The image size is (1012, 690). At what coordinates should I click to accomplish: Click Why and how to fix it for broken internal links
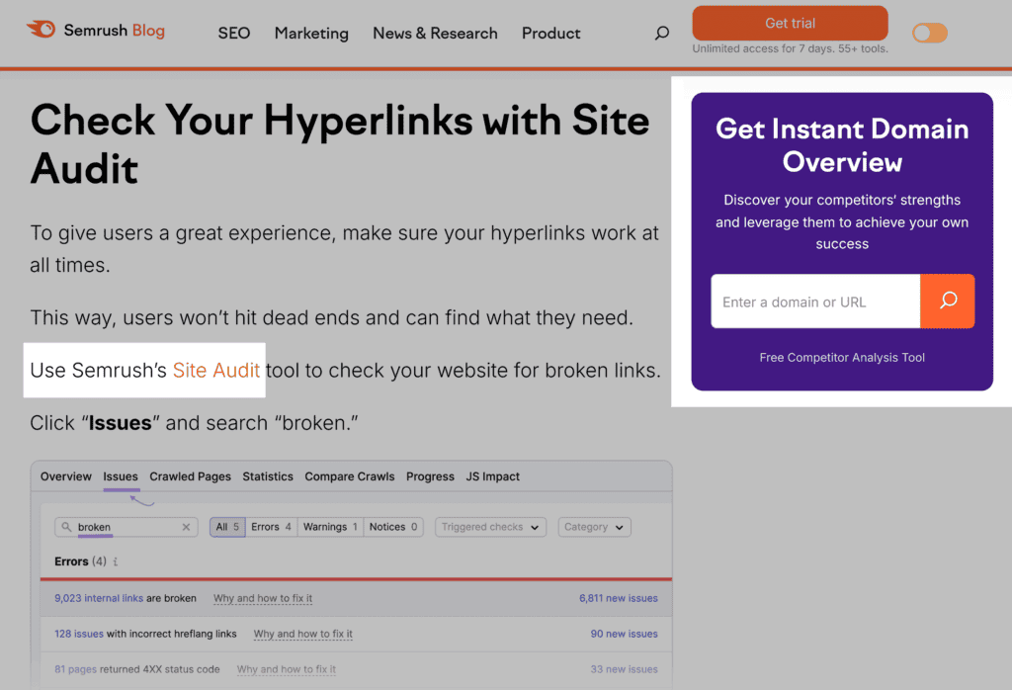[262, 598]
